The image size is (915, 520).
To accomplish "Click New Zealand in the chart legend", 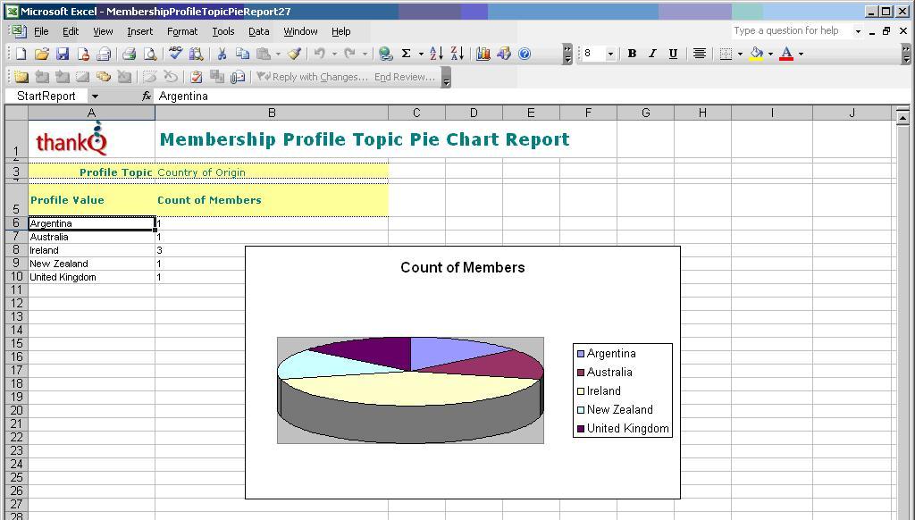I will coord(620,410).
